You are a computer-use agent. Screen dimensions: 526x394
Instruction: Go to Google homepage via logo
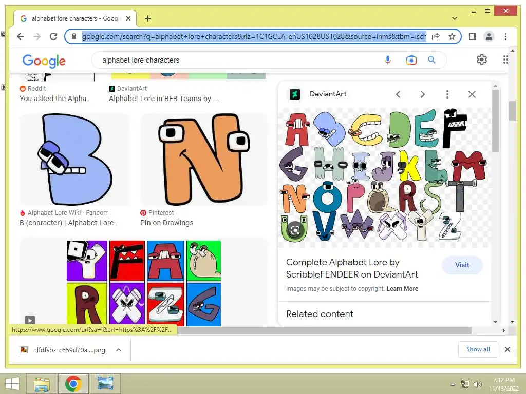(44, 61)
